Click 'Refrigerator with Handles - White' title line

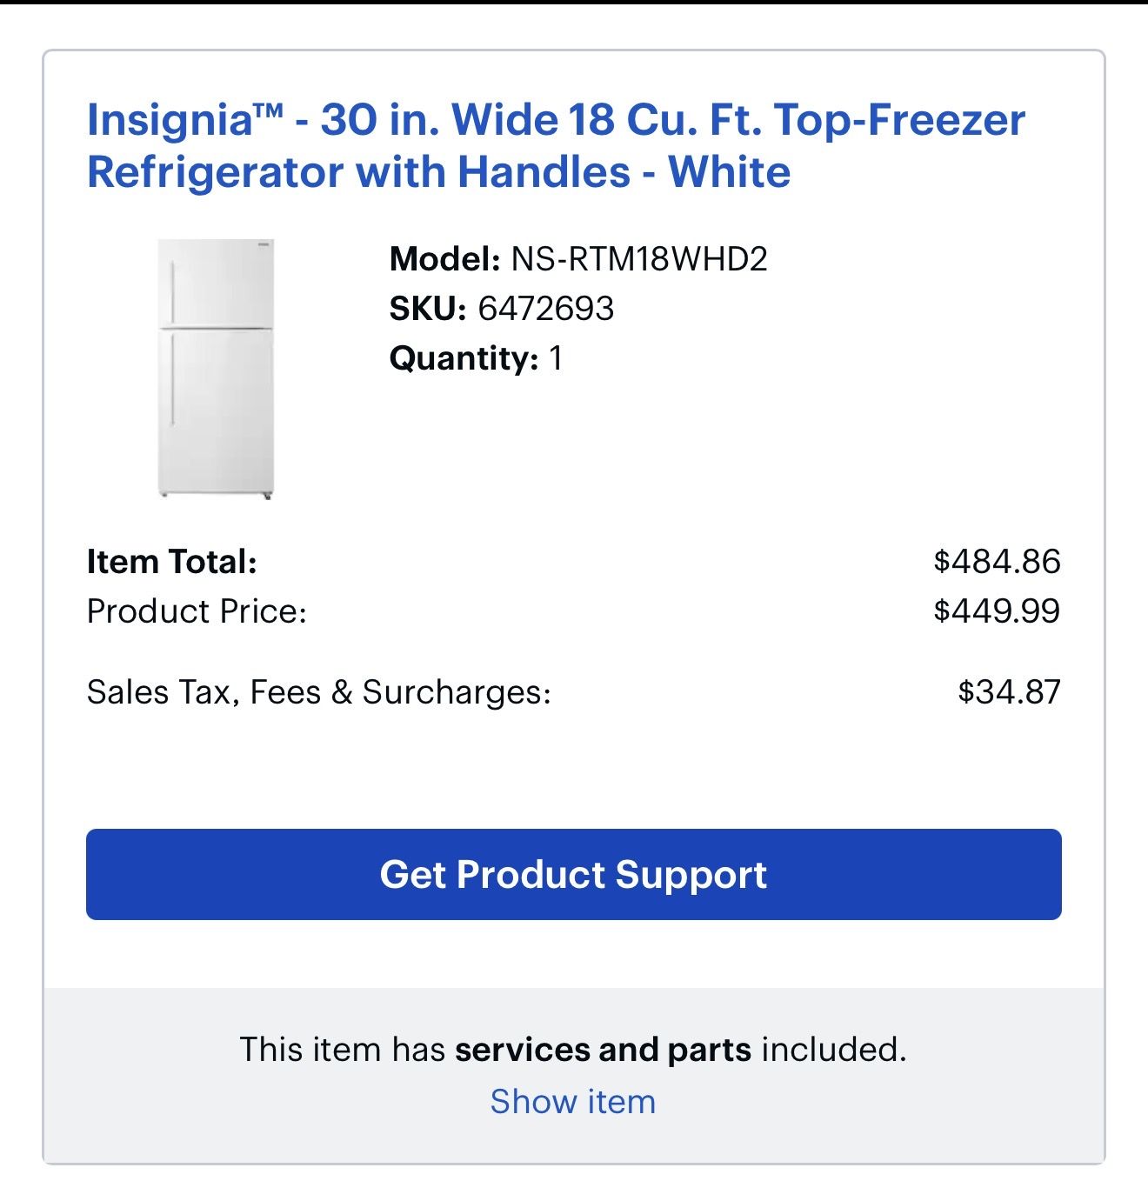coord(438,171)
